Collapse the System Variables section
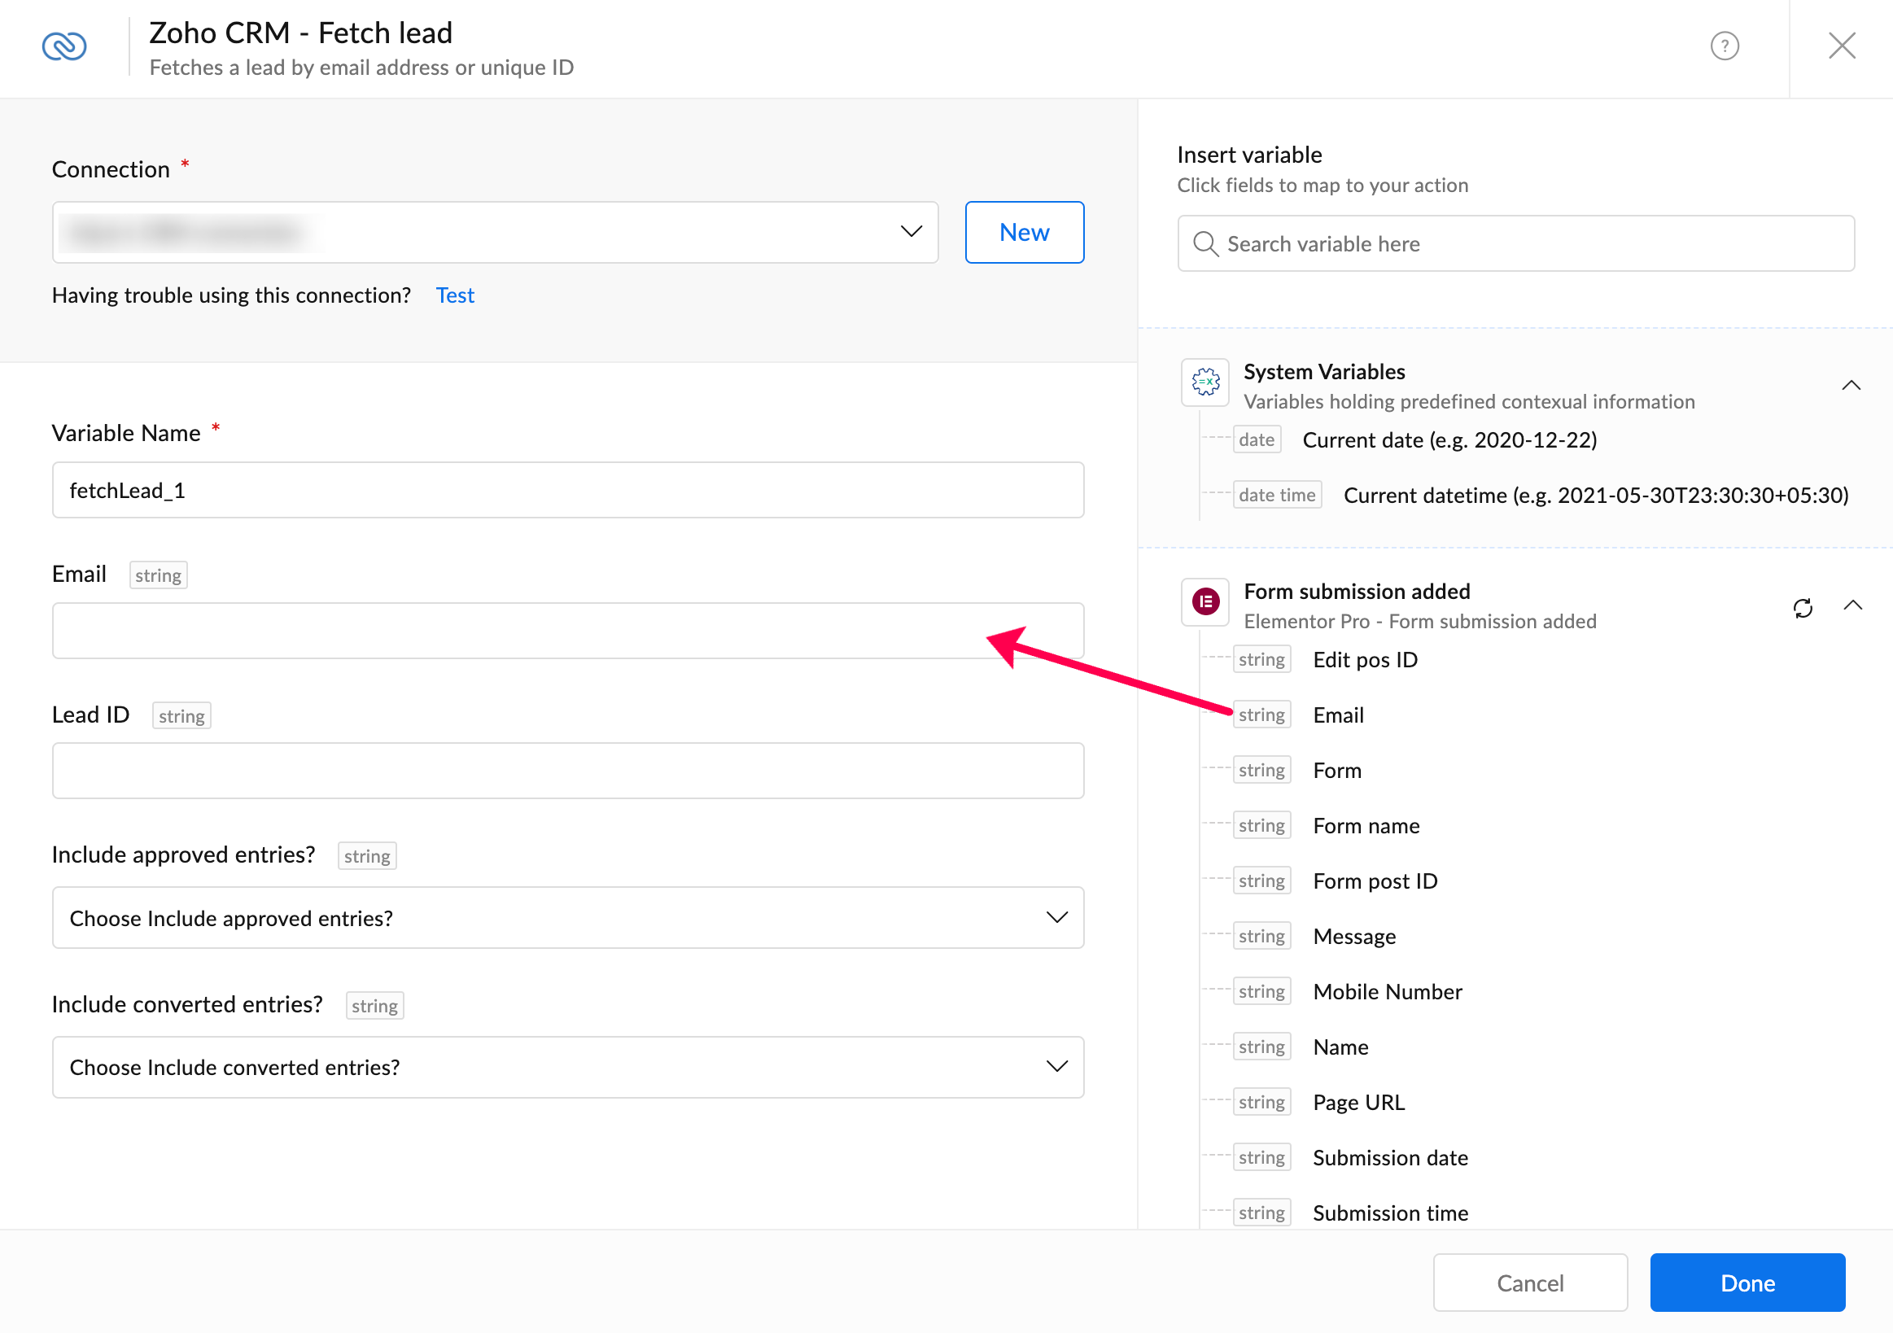This screenshot has height=1333, width=1893. [x=1851, y=385]
